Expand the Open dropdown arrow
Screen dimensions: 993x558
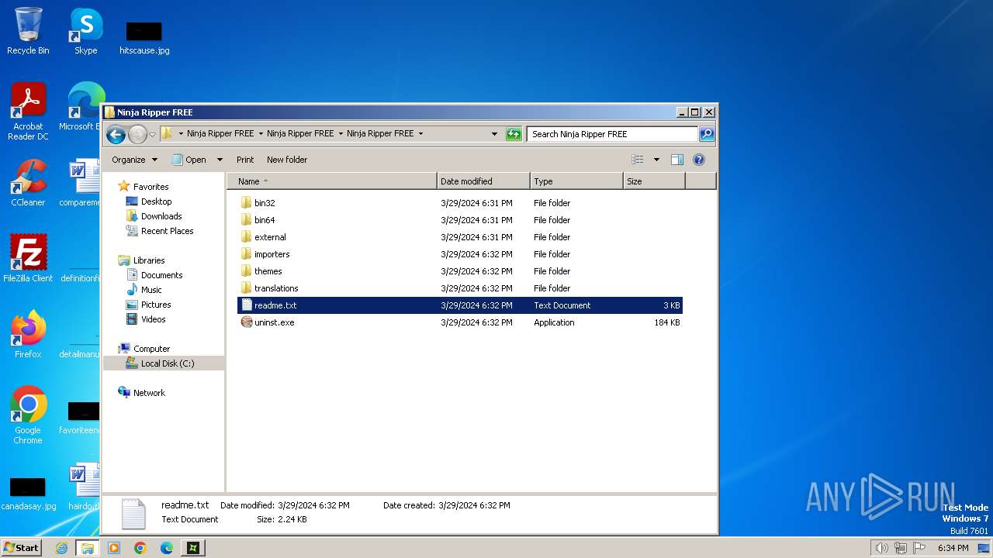tap(220, 160)
